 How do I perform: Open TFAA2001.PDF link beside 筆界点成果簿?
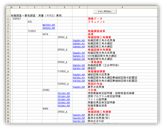79,87
